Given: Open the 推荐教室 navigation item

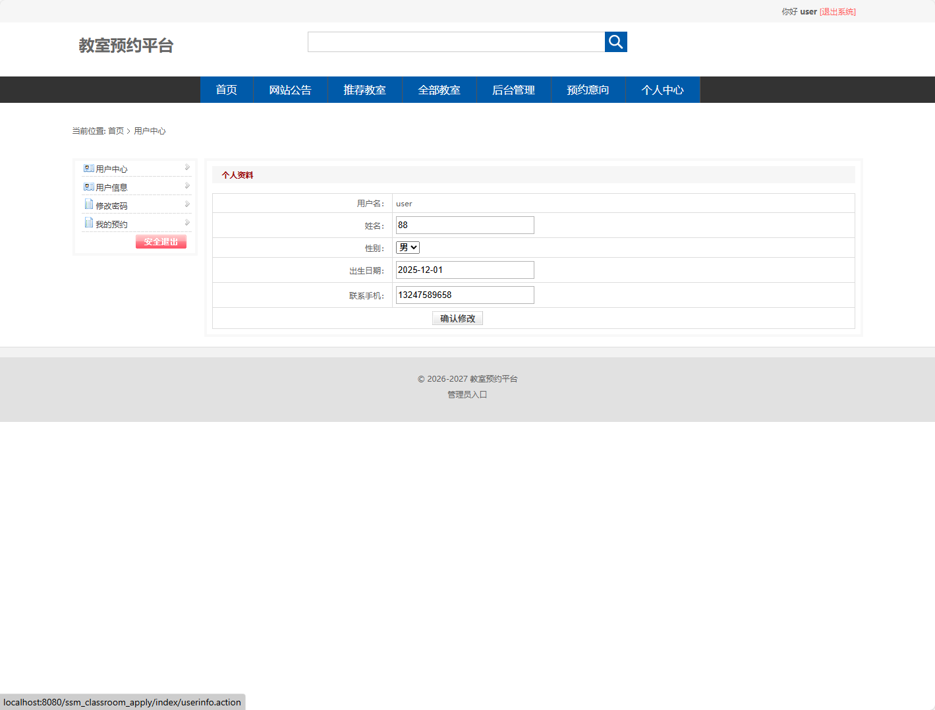Looking at the screenshot, I should click(x=364, y=90).
